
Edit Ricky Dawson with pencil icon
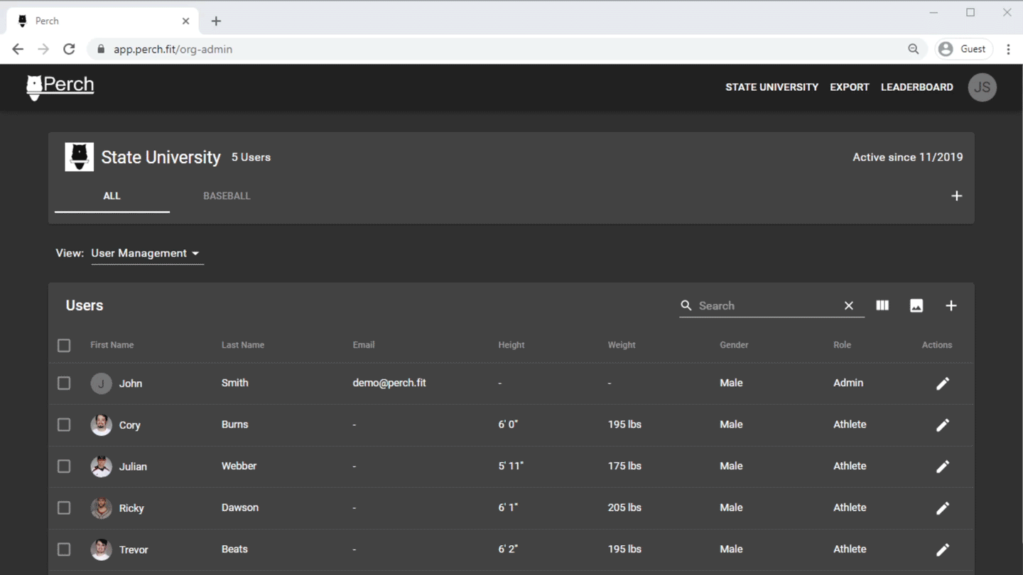tap(943, 508)
